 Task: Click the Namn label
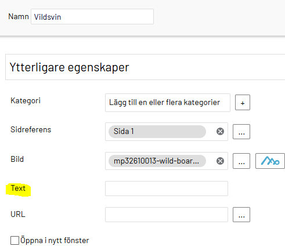tap(19, 16)
